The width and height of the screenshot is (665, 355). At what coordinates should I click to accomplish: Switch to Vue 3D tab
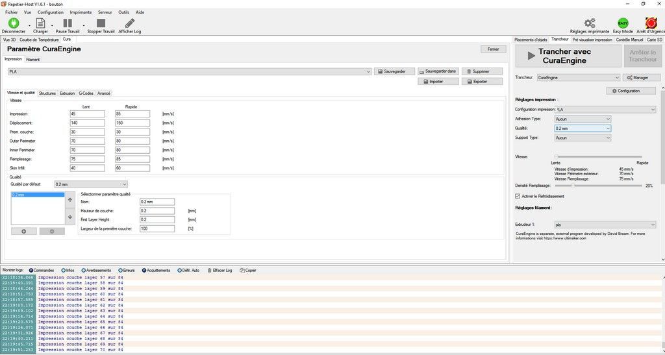pos(9,40)
